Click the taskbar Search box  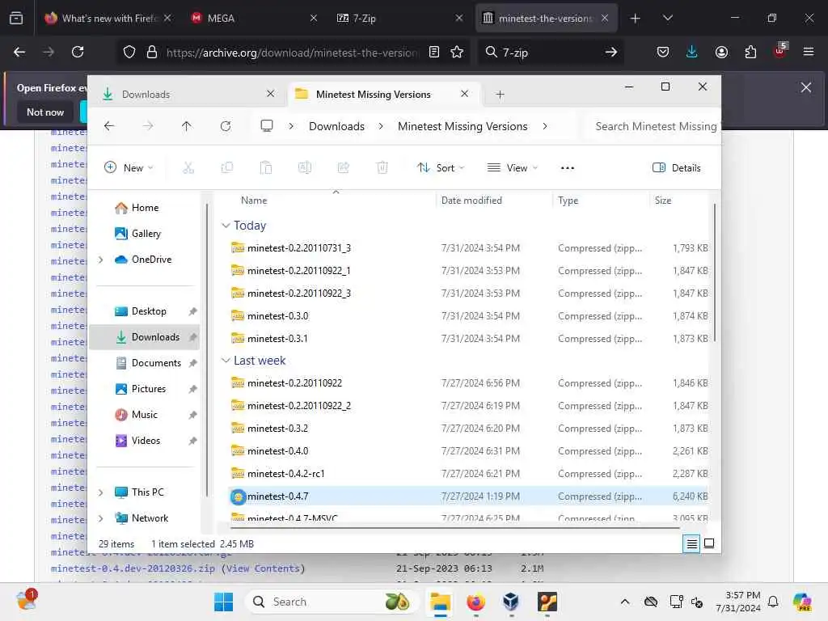pos(332,602)
